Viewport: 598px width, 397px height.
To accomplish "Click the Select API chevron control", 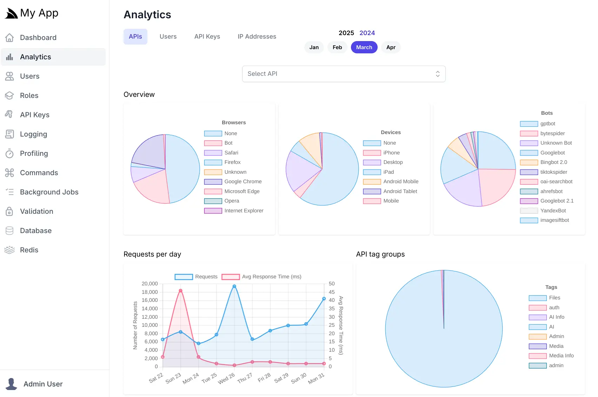I will coord(438,74).
